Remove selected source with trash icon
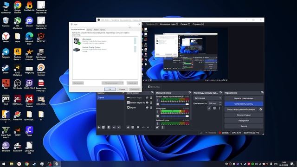This screenshot has height=167, width=297. (x=133, y=128)
